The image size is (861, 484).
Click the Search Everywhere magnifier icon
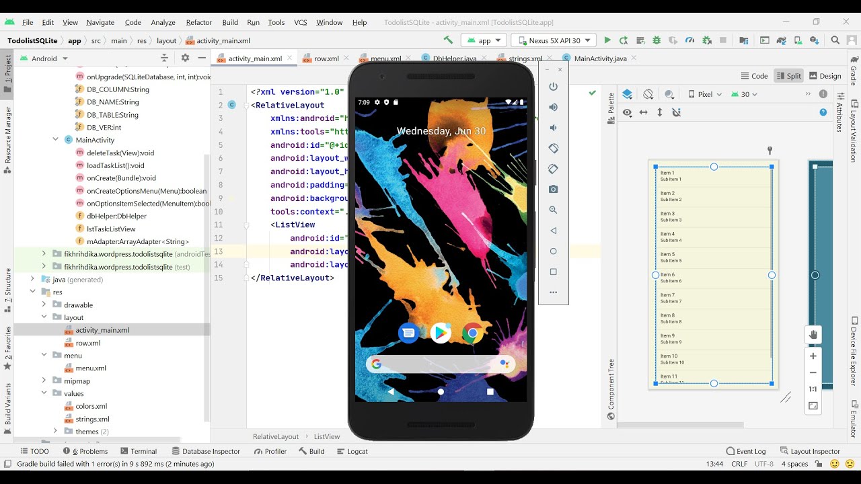(835, 40)
